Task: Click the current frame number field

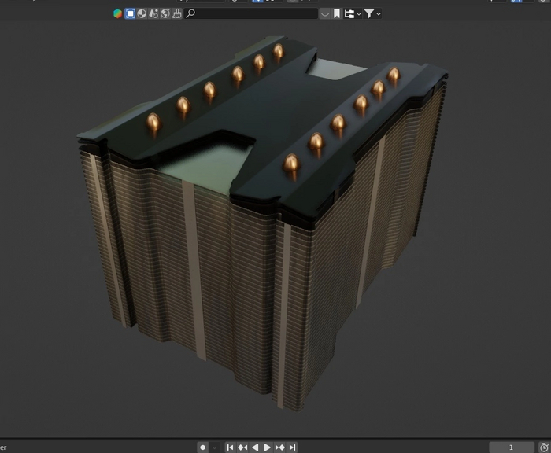Action: [511, 447]
